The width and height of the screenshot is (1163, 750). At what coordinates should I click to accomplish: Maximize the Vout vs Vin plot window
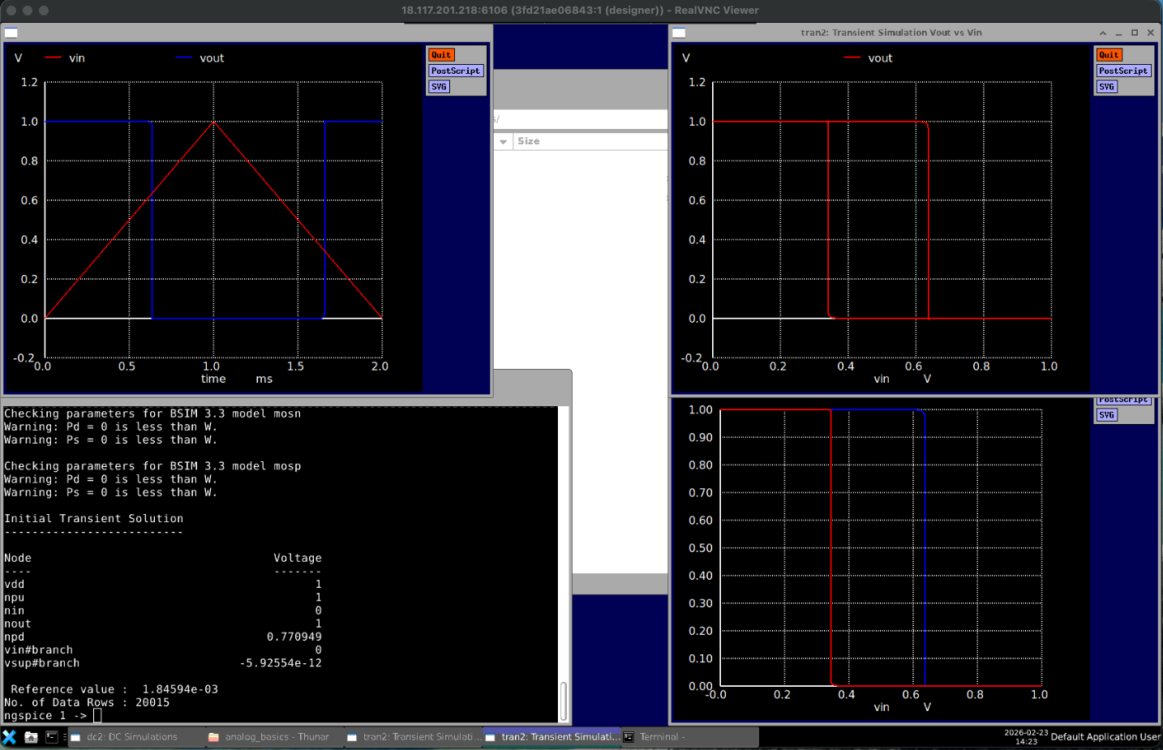coord(1135,33)
